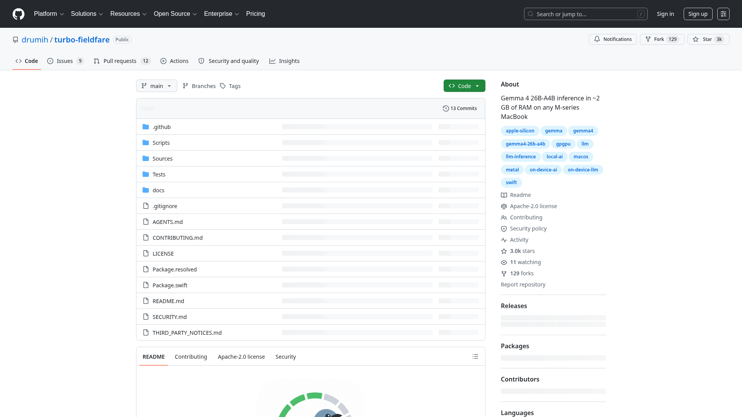This screenshot has height=417, width=742.
Task: Select the README tab in file viewer
Action: click(x=153, y=357)
